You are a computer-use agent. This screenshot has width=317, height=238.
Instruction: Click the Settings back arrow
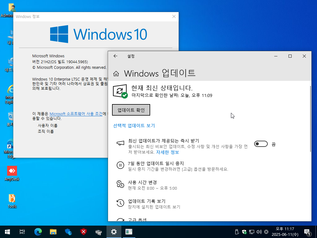115,56
